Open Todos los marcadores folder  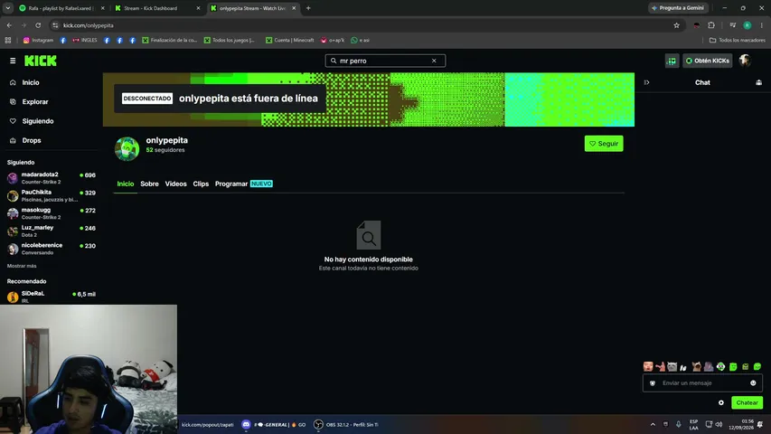tap(737, 41)
